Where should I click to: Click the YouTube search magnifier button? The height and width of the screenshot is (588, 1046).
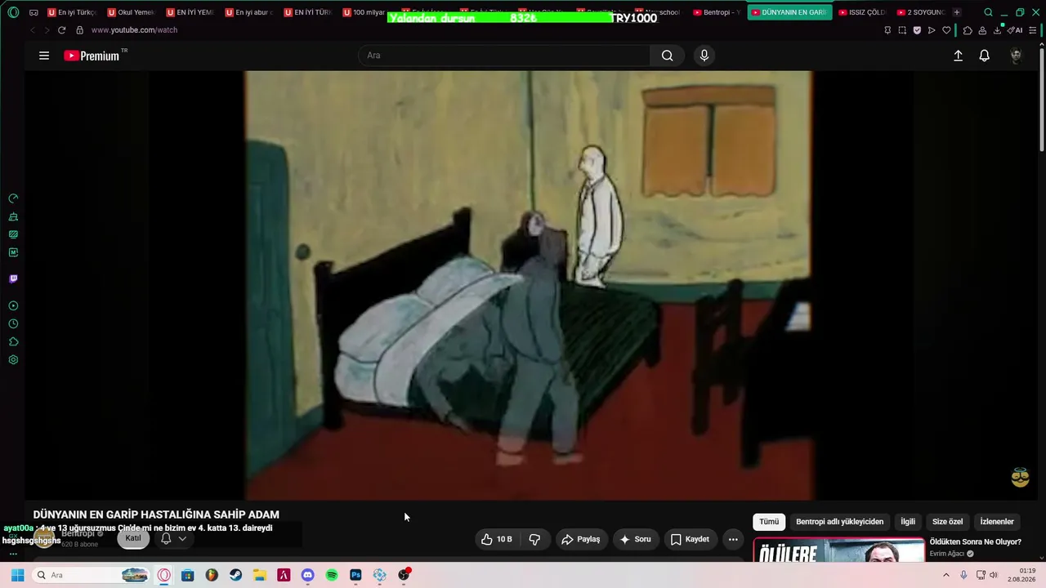click(667, 56)
